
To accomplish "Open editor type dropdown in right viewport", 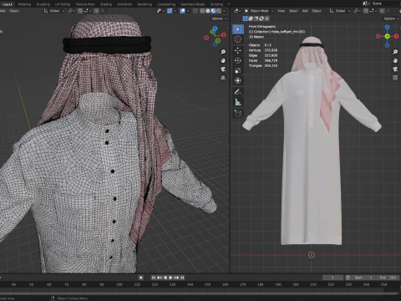I will tap(237, 11).
